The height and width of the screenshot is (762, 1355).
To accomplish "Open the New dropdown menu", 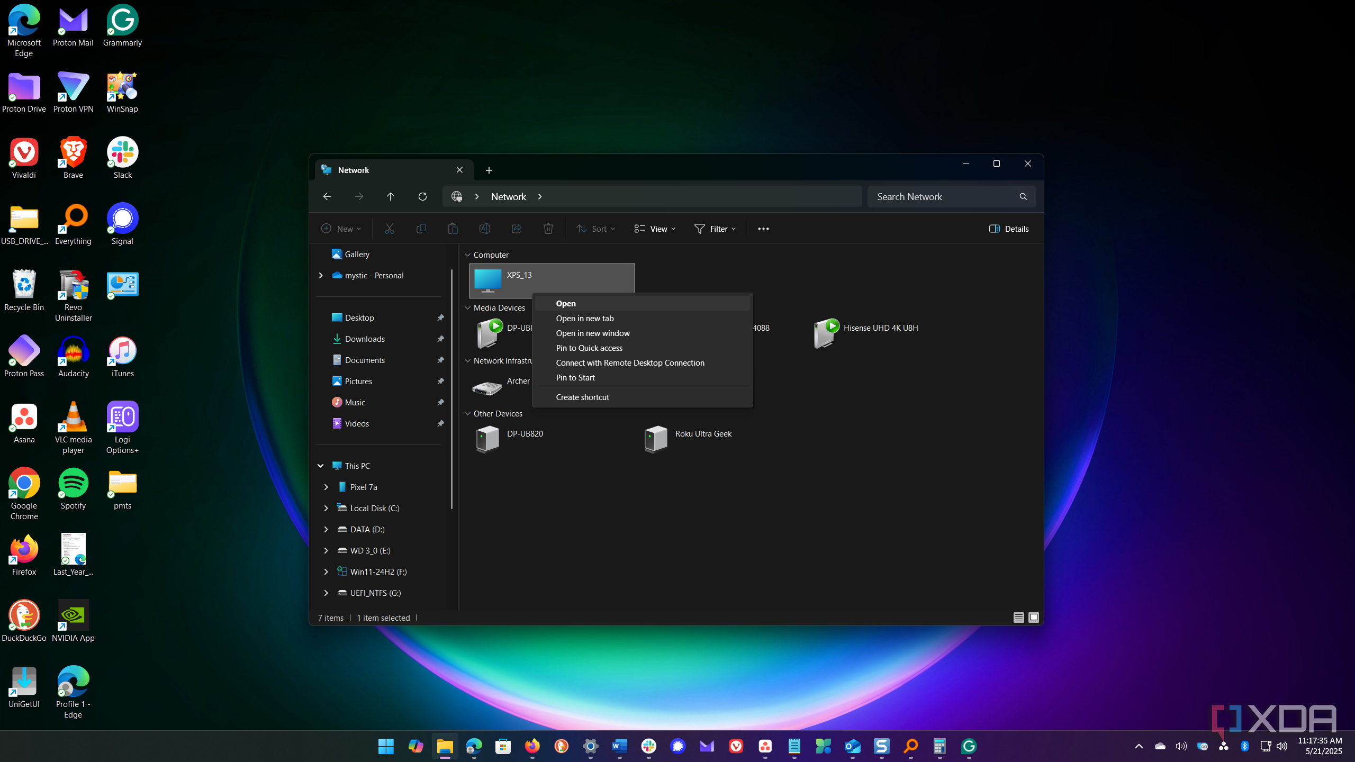I will click(x=341, y=229).
